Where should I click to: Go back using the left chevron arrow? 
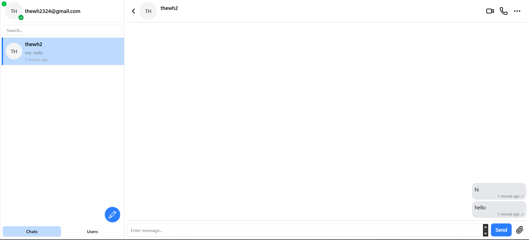point(134,11)
